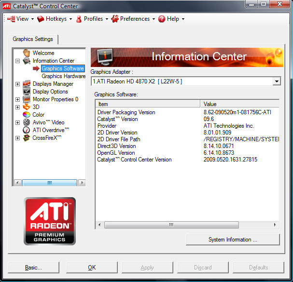
Task: Click the ATI Radeon Premium Graphics logo
Action: click(50, 221)
